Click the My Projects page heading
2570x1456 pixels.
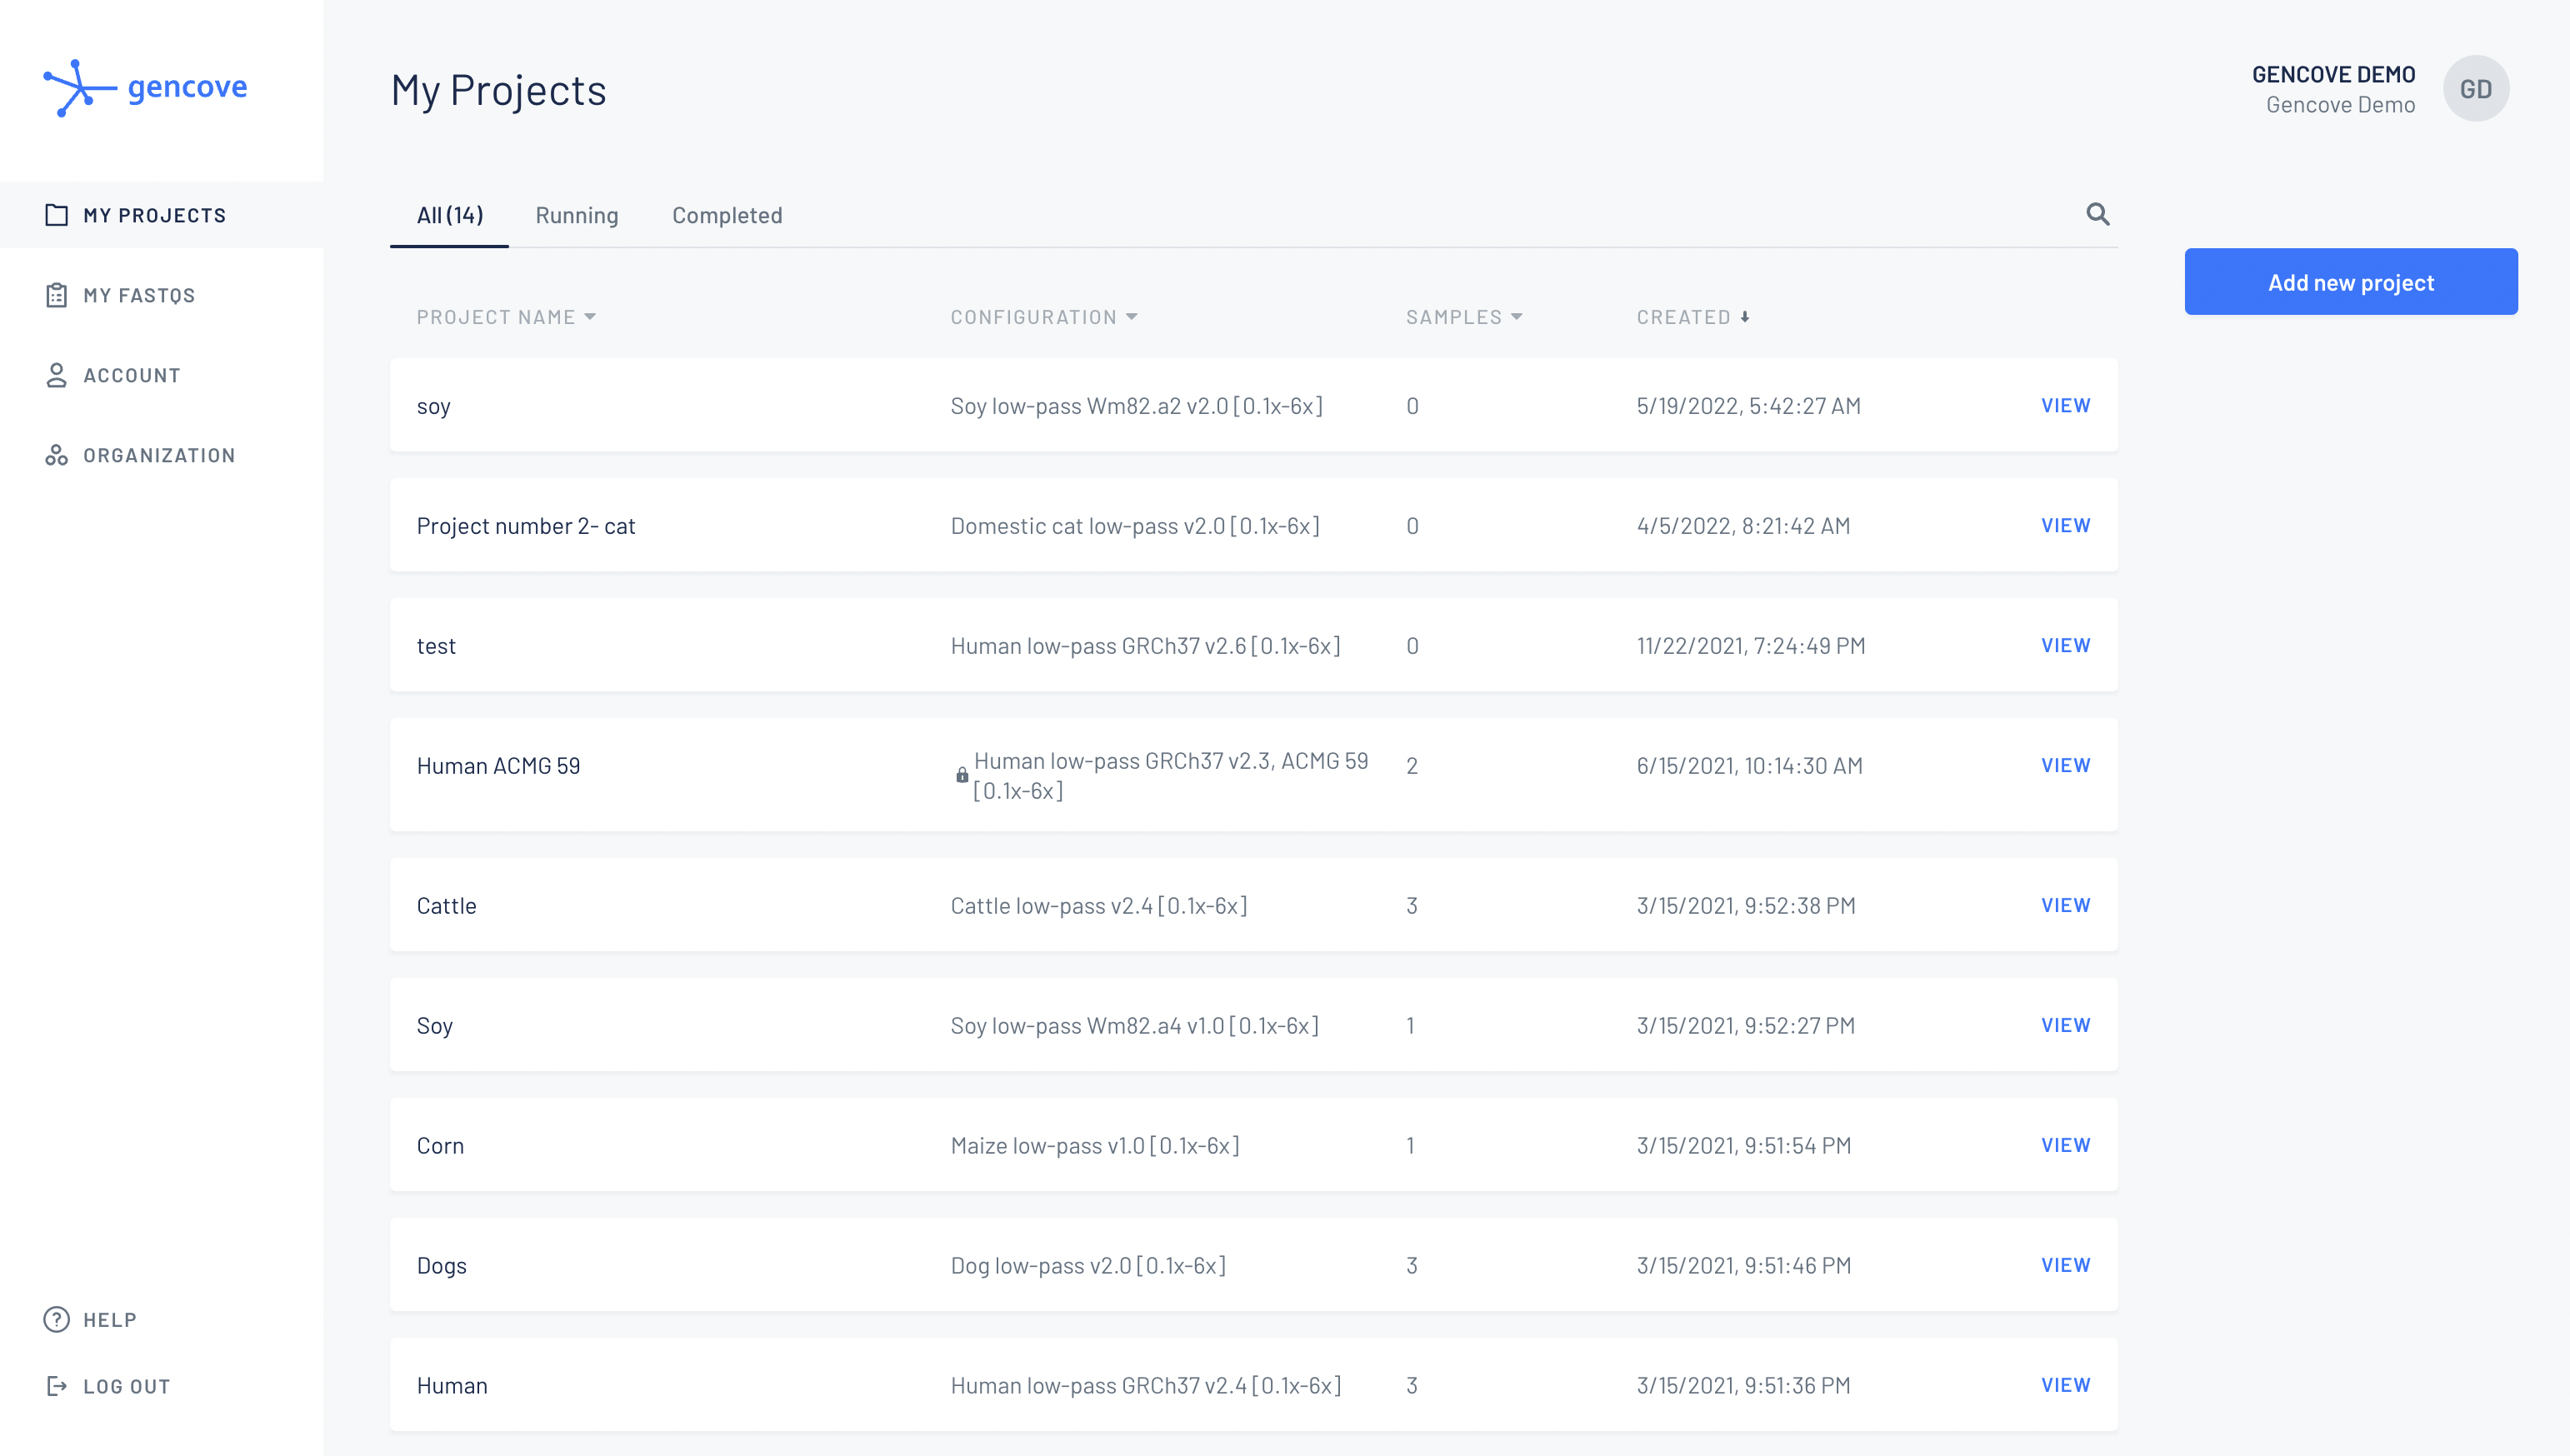[498, 90]
